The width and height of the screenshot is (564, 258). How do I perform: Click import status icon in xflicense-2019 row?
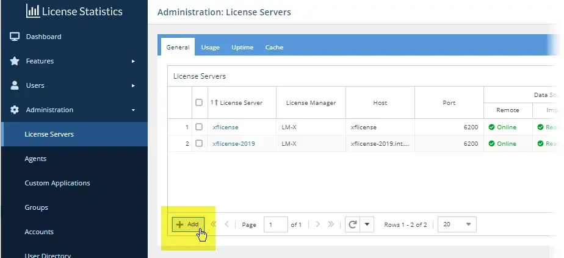click(x=540, y=143)
